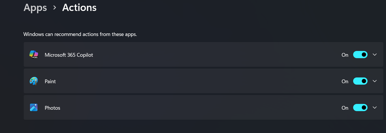Switch off the Photos actions toggle
The height and width of the screenshot is (133, 386).
pyautogui.click(x=360, y=108)
